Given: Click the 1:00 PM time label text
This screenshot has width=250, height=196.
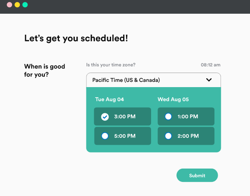Looking at the screenshot, I should pos(188,117).
